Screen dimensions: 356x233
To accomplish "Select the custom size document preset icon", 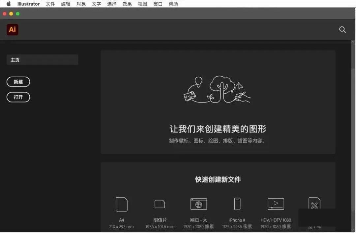I will (x=314, y=203).
